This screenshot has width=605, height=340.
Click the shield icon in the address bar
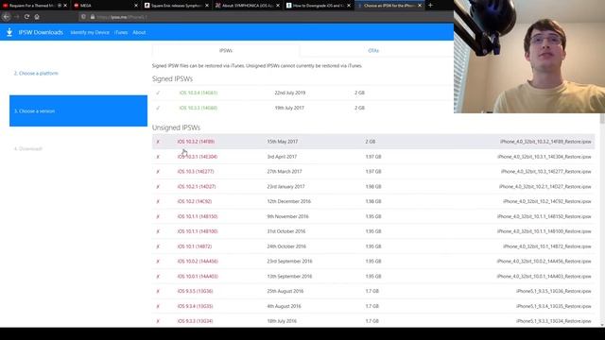pyautogui.click(x=83, y=17)
